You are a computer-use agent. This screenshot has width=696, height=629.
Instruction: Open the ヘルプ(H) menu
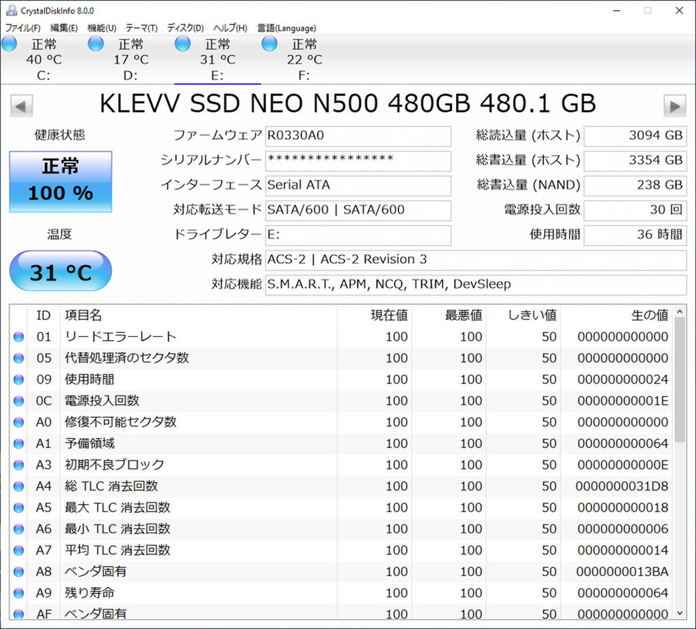pyautogui.click(x=230, y=28)
